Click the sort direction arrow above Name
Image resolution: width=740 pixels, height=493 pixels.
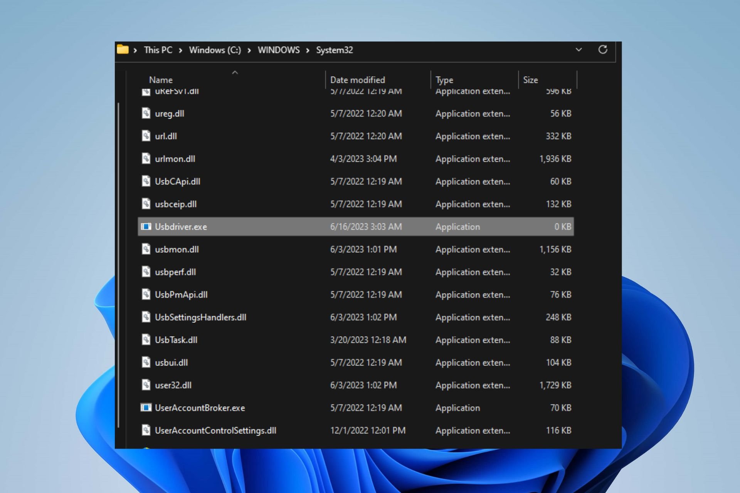pyautogui.click(x=235, y=72)
